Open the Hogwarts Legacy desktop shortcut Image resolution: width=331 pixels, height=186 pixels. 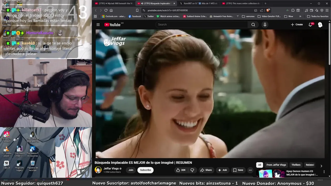19,166
